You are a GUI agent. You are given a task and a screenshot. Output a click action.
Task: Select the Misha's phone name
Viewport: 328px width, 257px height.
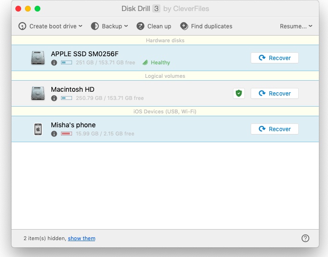coord(73,125)
